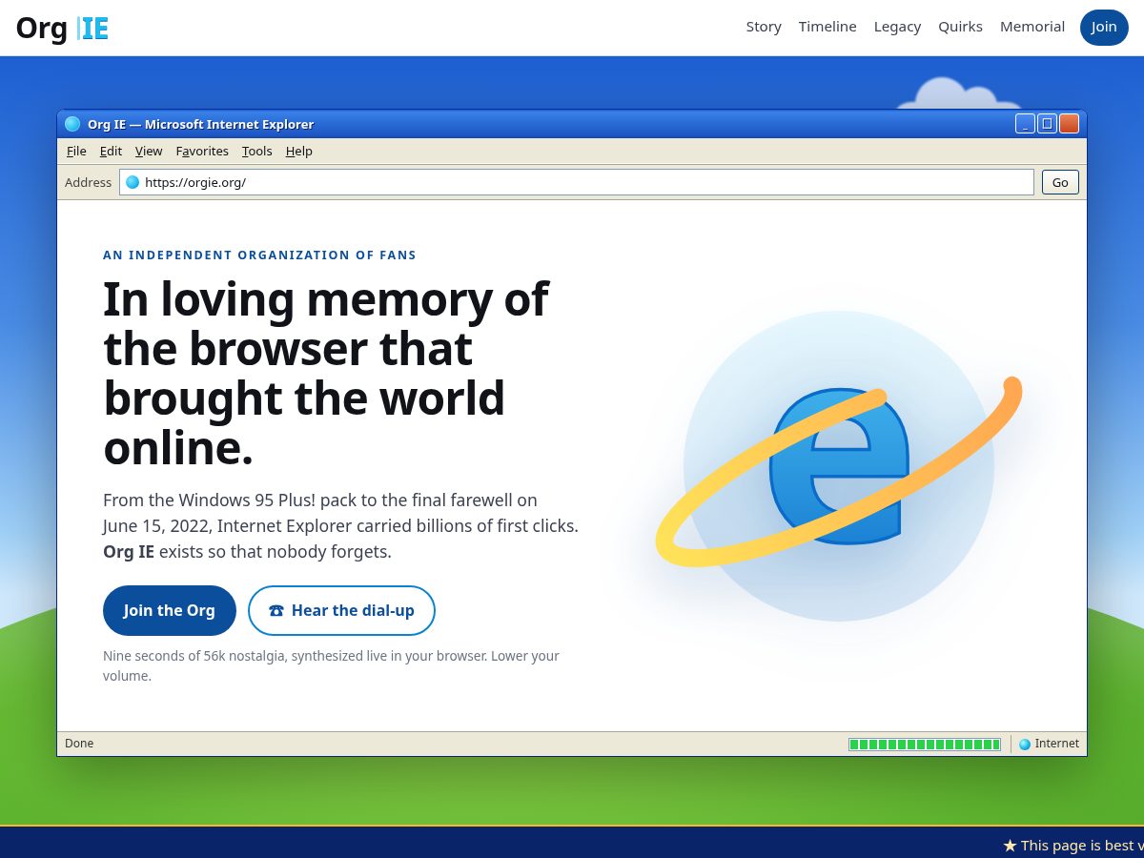Viewport: 1144px width, 858px height.
Task: Minimize the faux IE window
Action: (x=1025, y=124)
